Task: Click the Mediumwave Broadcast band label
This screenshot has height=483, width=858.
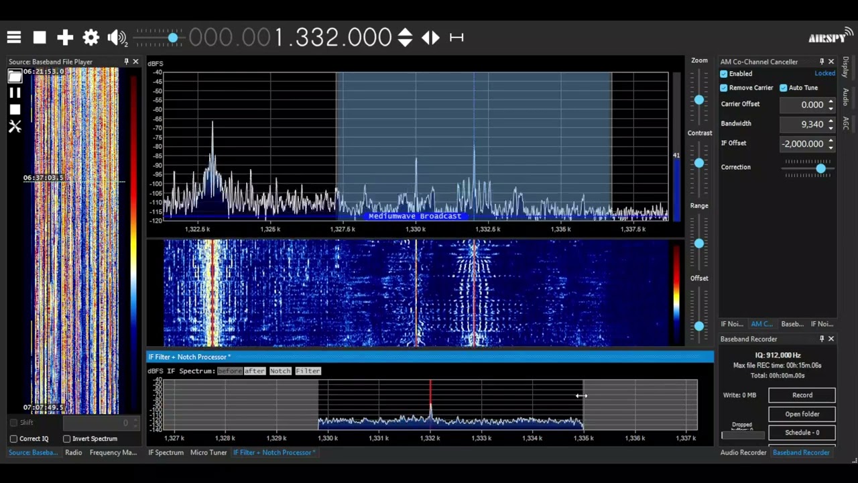Action: click(415, 216)
